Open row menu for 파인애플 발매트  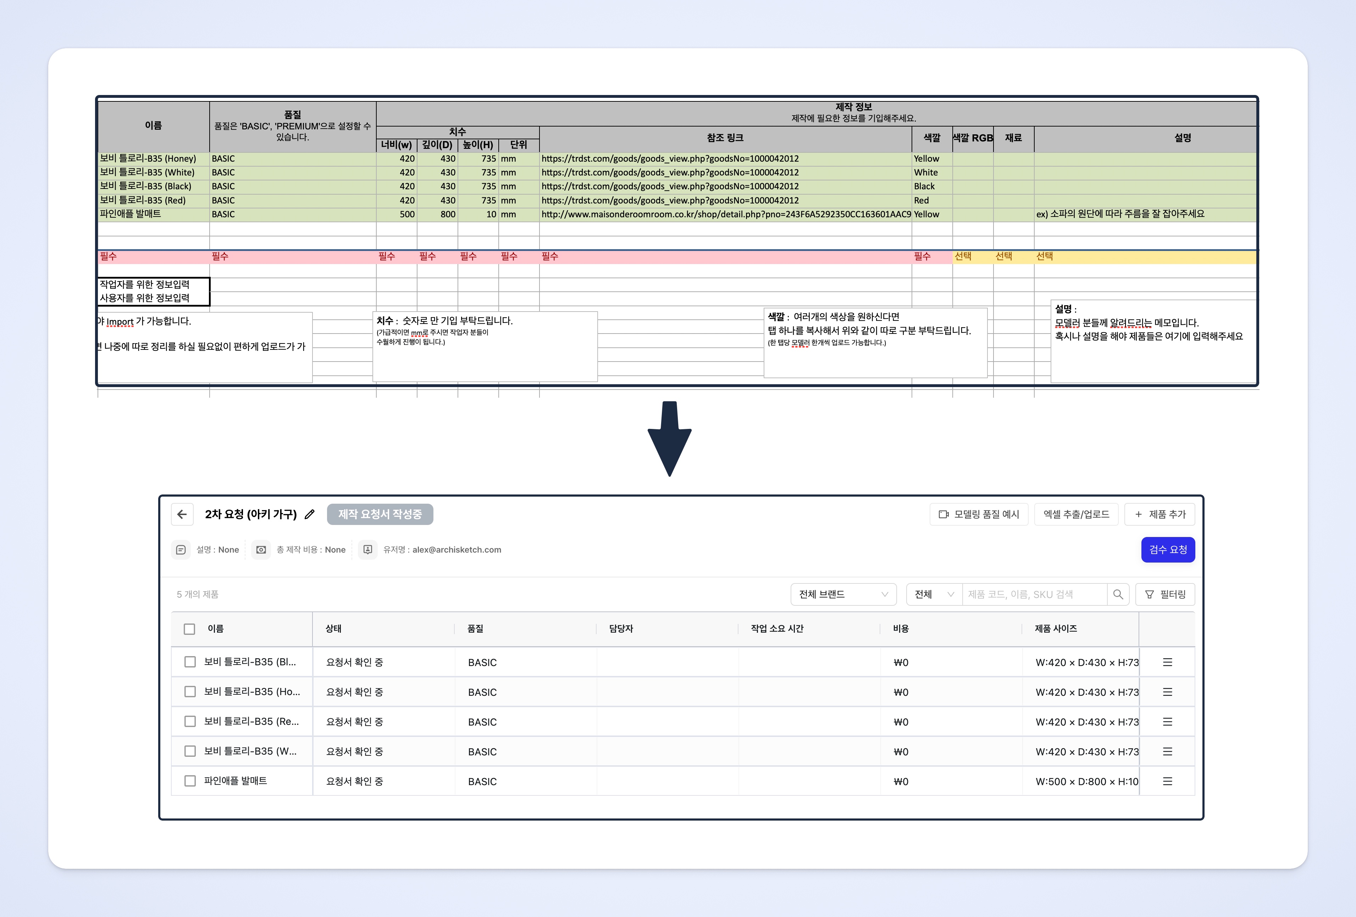tap(1168, 781)
